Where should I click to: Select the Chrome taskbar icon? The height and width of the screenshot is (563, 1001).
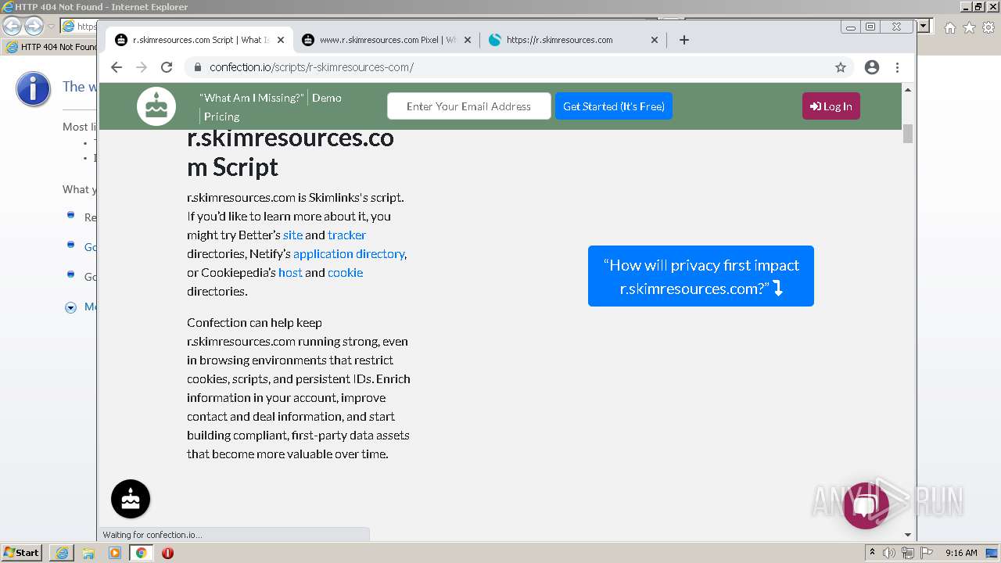point(141,553)
